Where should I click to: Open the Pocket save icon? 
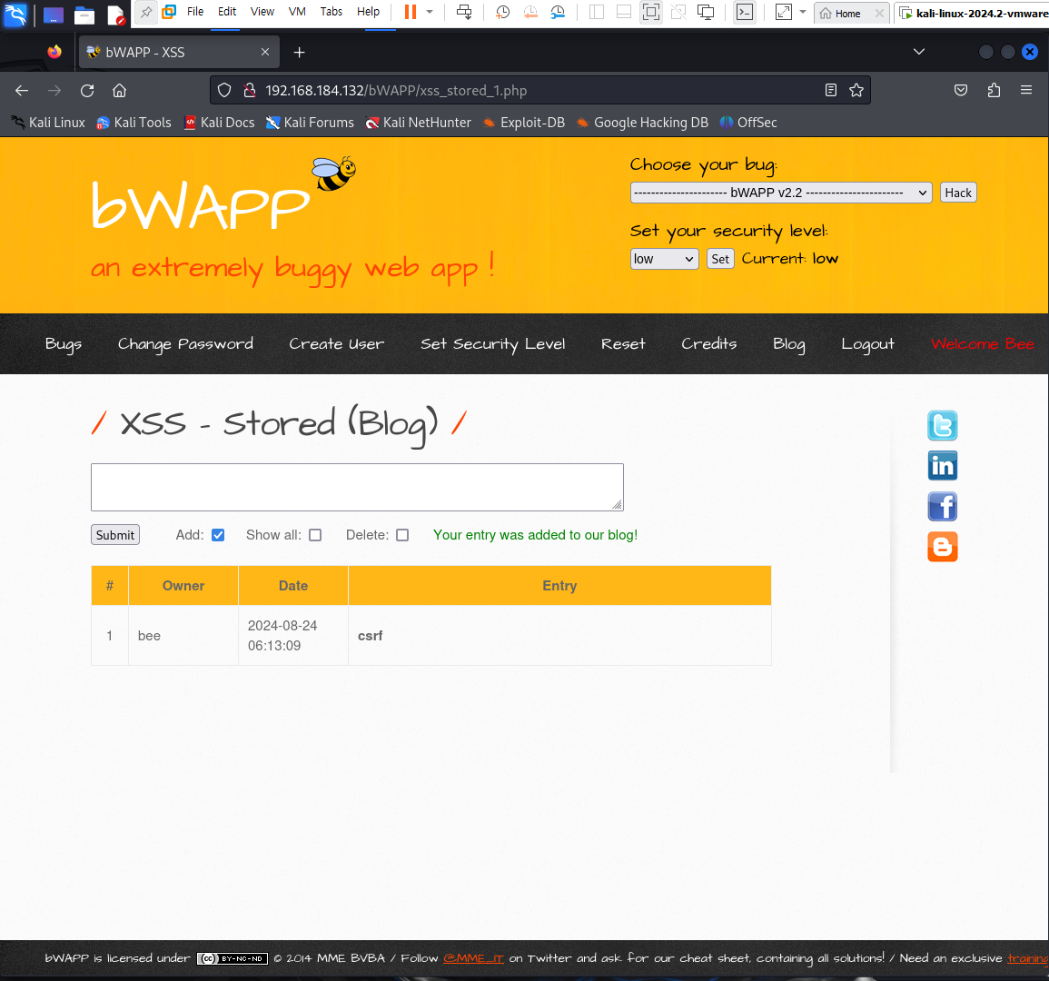pyautogui.click(x=961, y=90)
